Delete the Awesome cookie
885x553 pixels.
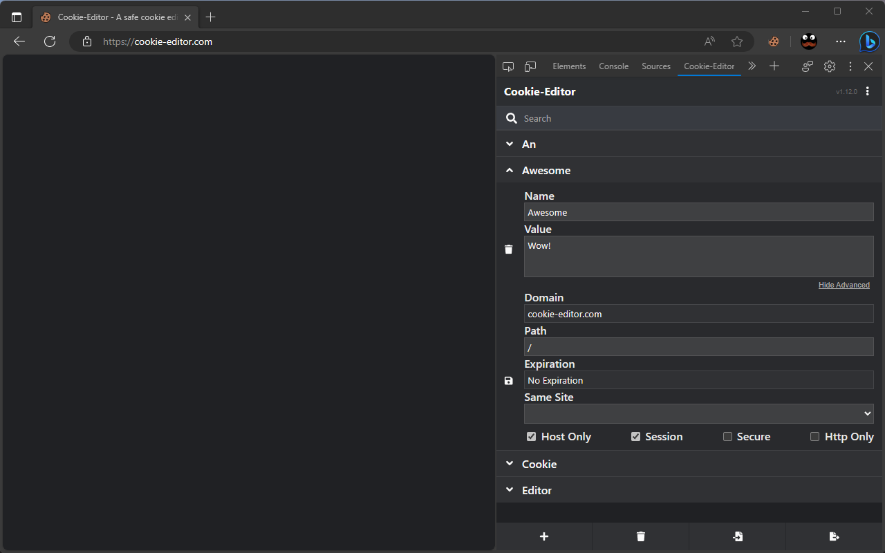pyautogui.click(x=509, y=250)
